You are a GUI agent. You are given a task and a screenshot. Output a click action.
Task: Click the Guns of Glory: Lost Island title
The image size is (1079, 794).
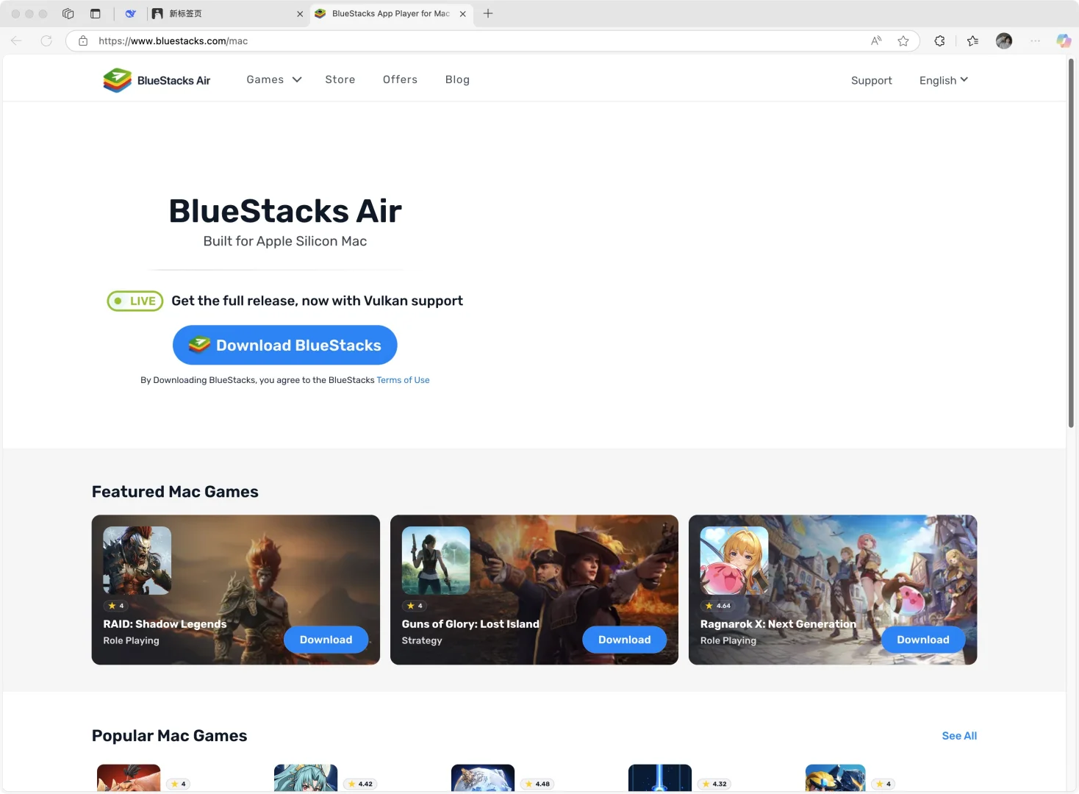click(470, 624)
